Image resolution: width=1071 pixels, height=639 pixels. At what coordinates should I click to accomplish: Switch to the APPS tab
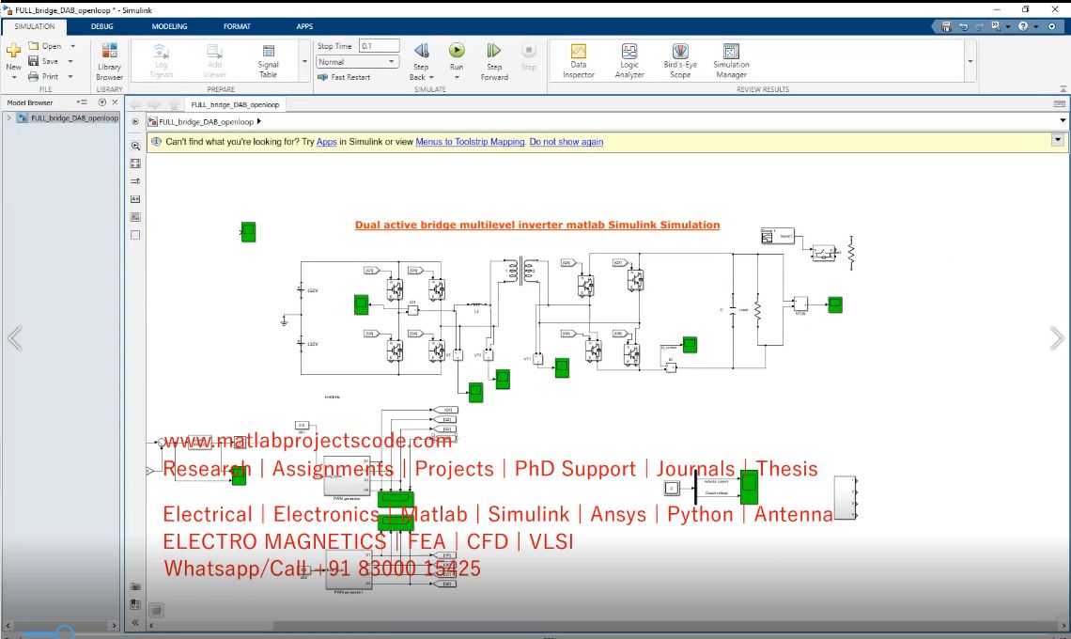click(x=304, y=26)
